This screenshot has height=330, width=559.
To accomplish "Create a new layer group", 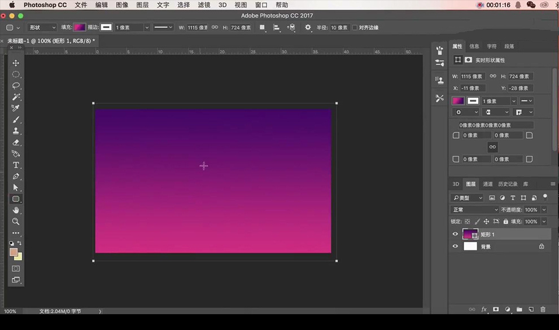I will 519,309.
